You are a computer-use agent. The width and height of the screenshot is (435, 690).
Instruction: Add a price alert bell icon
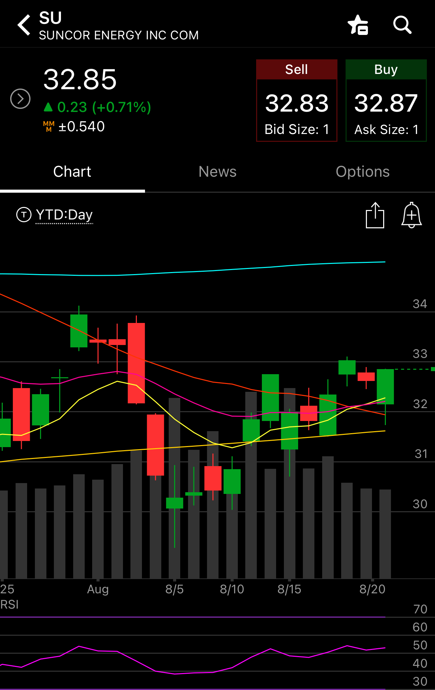412,215
